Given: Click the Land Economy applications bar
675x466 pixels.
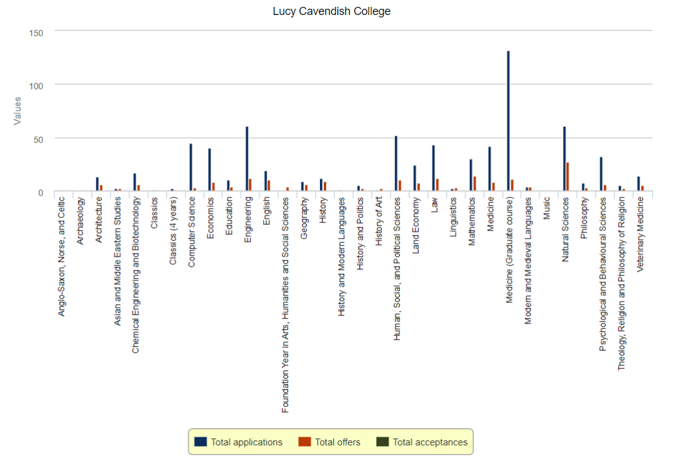Looking at the screenshot, I should click(x=415, y=178).
